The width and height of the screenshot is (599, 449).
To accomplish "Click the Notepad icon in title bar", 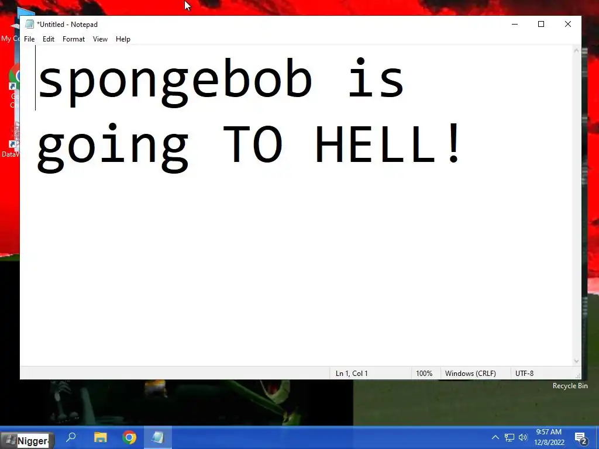I will (x=29, y=24).
